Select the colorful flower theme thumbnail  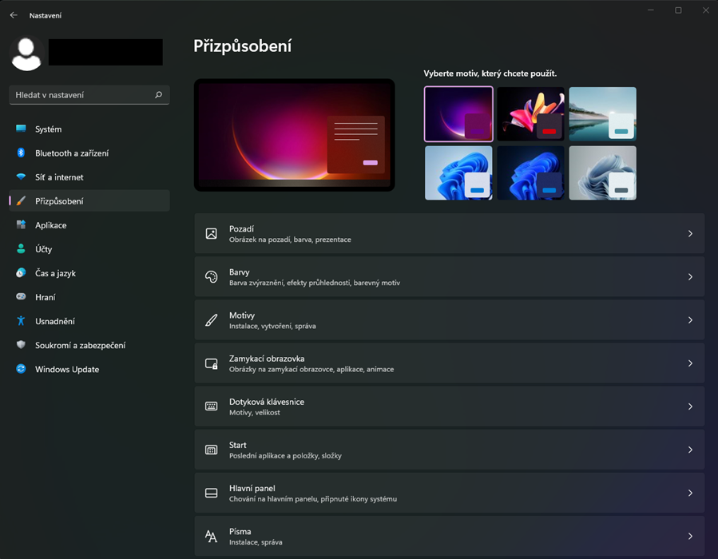point(530,114)
